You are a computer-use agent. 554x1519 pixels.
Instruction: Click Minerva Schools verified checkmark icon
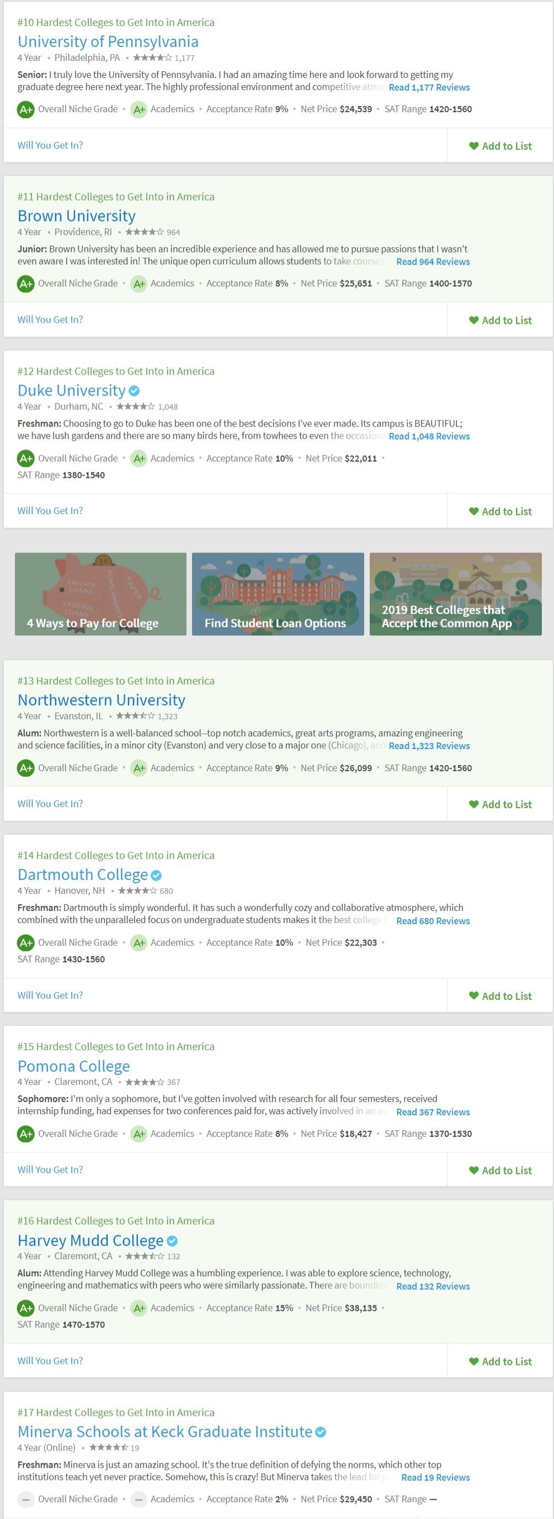pyautogui.click(x=321, y=1432)
